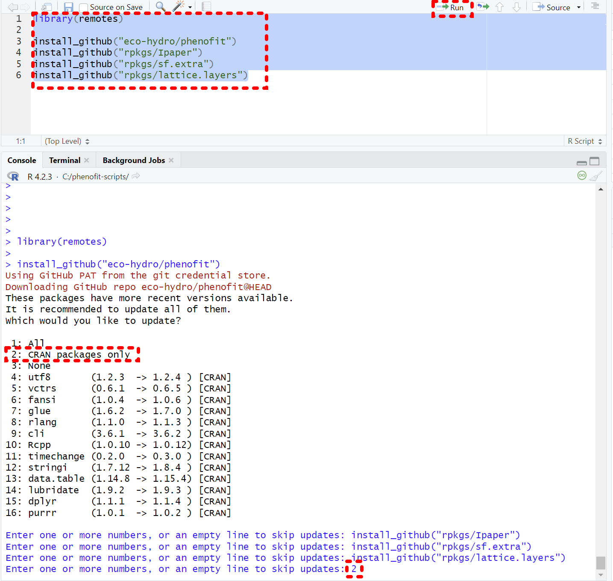View current working directory arrow icon
613x581 pixels.
136,176
